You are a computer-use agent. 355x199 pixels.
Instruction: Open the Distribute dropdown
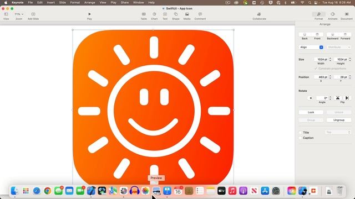(339, 47)
